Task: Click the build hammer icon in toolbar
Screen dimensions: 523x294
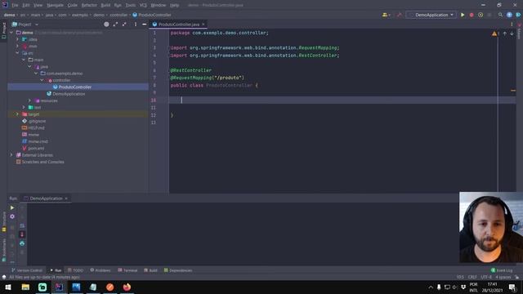Action: [400, 15]
